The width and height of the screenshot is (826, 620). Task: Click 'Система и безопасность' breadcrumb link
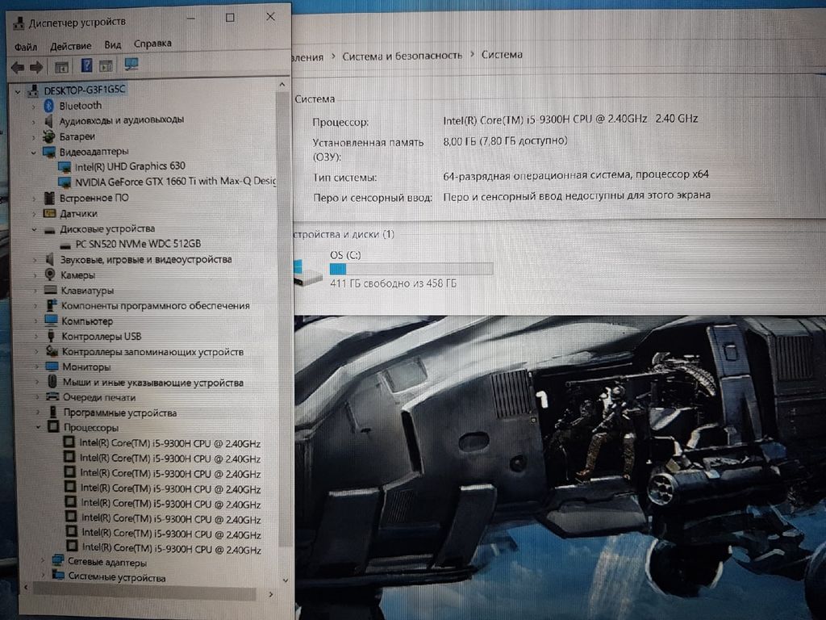(x=402, y=56)
